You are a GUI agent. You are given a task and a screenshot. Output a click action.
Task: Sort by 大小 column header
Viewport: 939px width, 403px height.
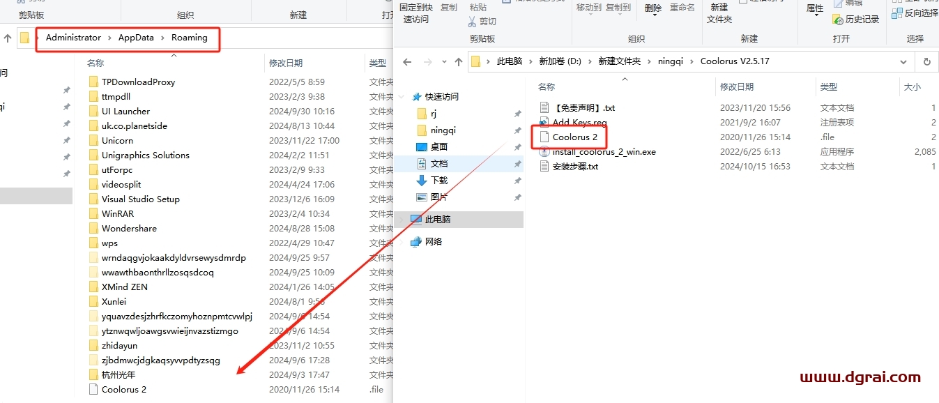(912, 86)
